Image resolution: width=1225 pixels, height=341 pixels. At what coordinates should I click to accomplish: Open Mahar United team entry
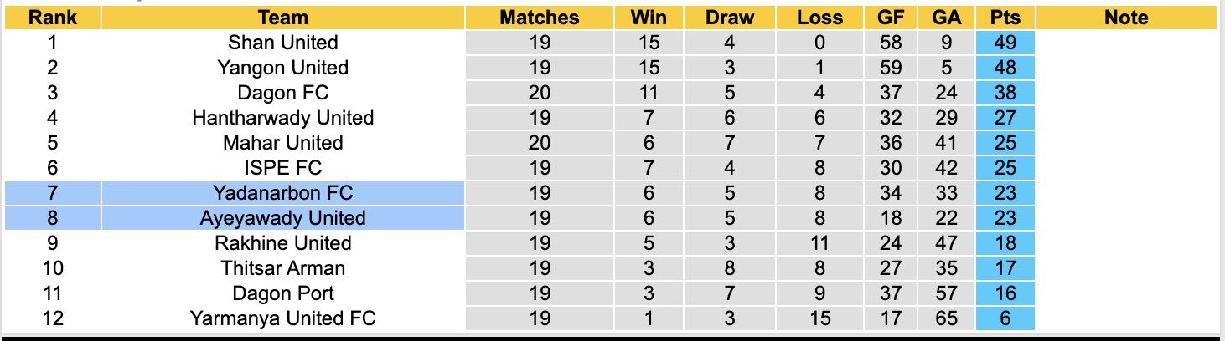[283, 143]
